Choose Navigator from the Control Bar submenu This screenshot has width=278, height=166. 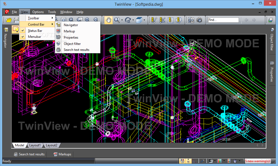tap(78, 25)
